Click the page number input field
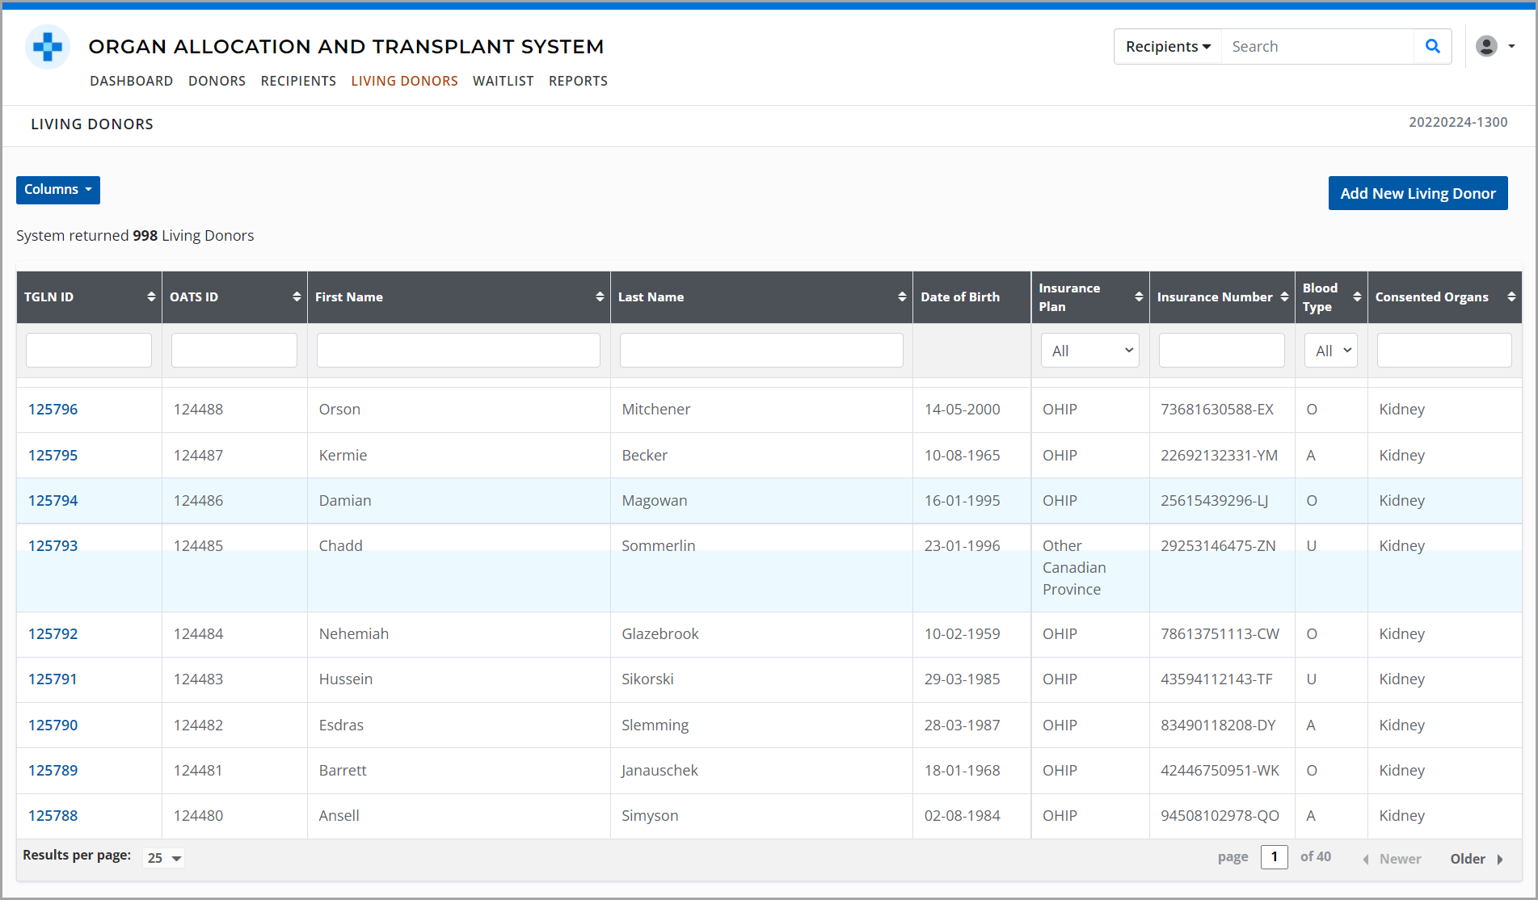Screen dimensions: 1538x900 (1275, 857)
